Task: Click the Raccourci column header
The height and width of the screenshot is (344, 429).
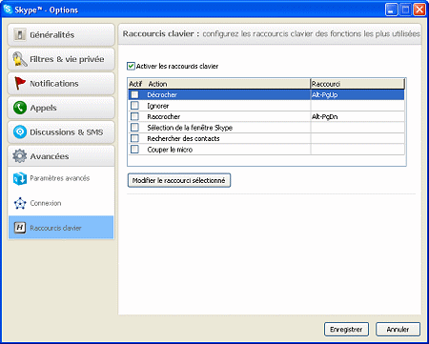Action: tap(357, 84)
